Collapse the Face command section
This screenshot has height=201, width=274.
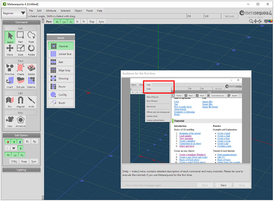(21, 61)
